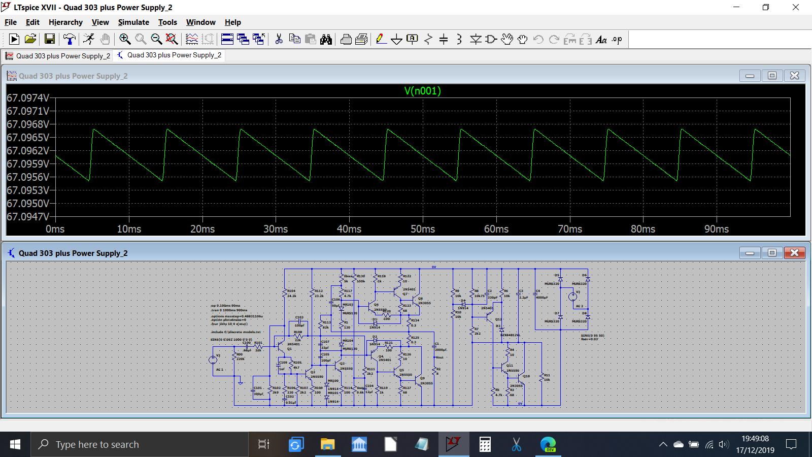Open the notification center

point(791,444)
